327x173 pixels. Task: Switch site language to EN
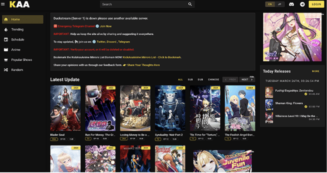[x=270, y=4]
